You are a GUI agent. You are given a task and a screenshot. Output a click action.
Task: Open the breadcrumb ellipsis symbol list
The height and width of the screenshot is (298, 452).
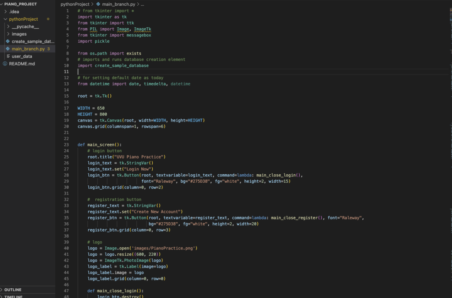click(142, 4)
